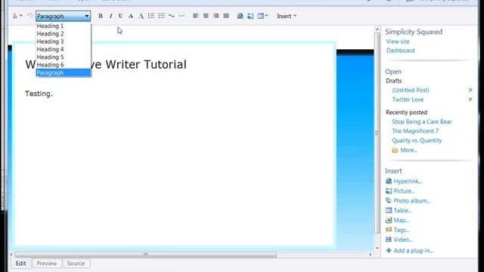Click More... folder link

(408, 150)
